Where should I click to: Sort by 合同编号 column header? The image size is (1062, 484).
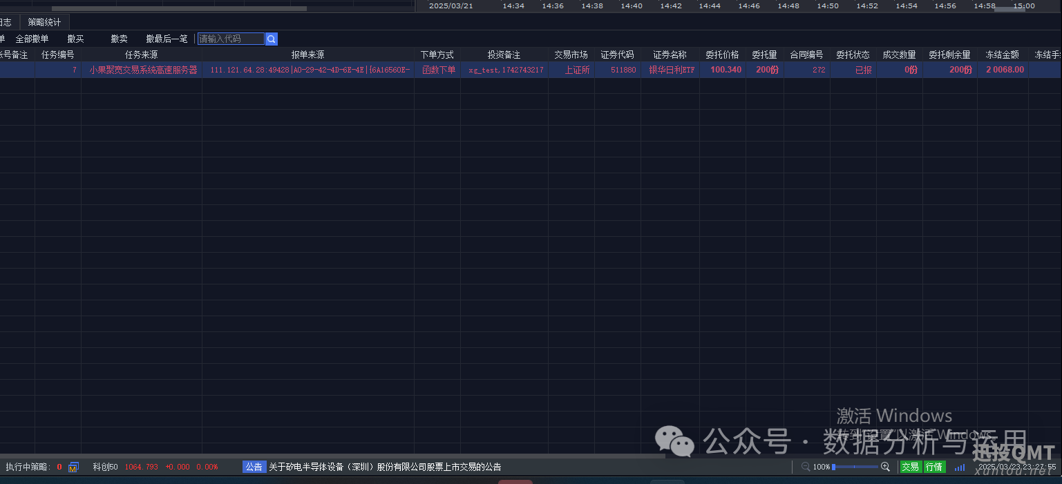point(807,55)
